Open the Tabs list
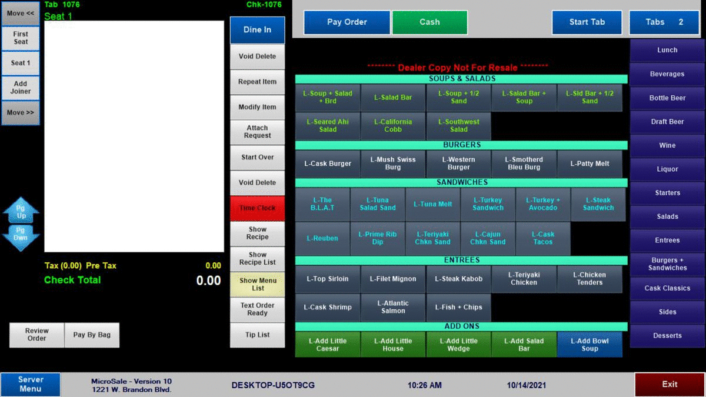This screenshot has width=706, height=397. click(x=664, y=22)
